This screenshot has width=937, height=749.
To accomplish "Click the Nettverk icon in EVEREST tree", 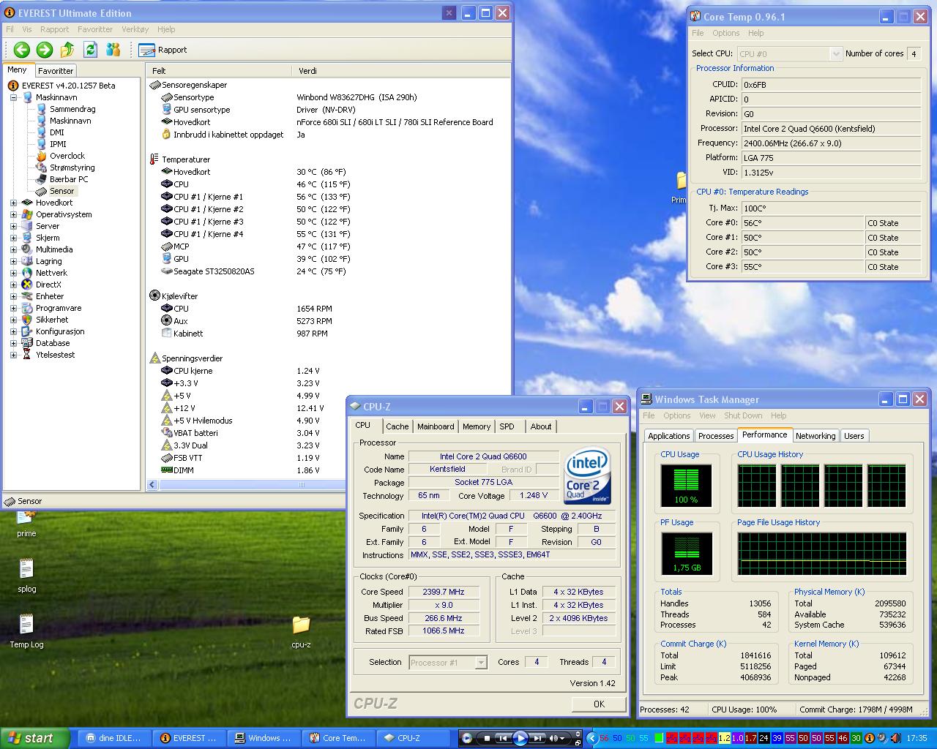I will [x=28, y=273].
